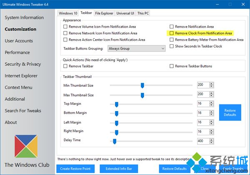Tick Remove Network Icon From Notification Area
This screenshot has height=175, width=250.
click(x=65, y=33)
